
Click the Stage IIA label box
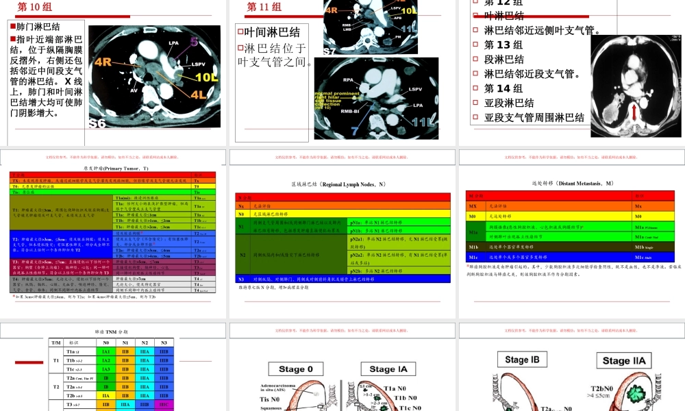coord(624,360)
